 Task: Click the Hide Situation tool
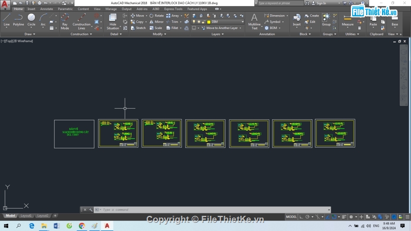113,22
